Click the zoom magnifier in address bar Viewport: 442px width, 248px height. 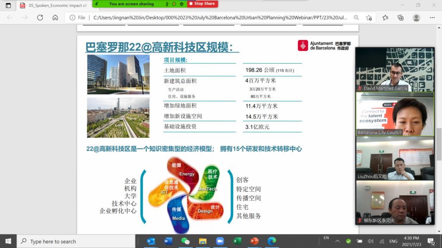[x=356, y=18]
